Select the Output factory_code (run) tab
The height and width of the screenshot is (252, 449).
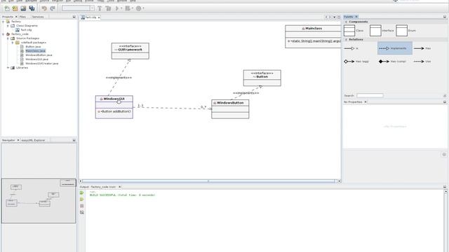coord(98,187)
